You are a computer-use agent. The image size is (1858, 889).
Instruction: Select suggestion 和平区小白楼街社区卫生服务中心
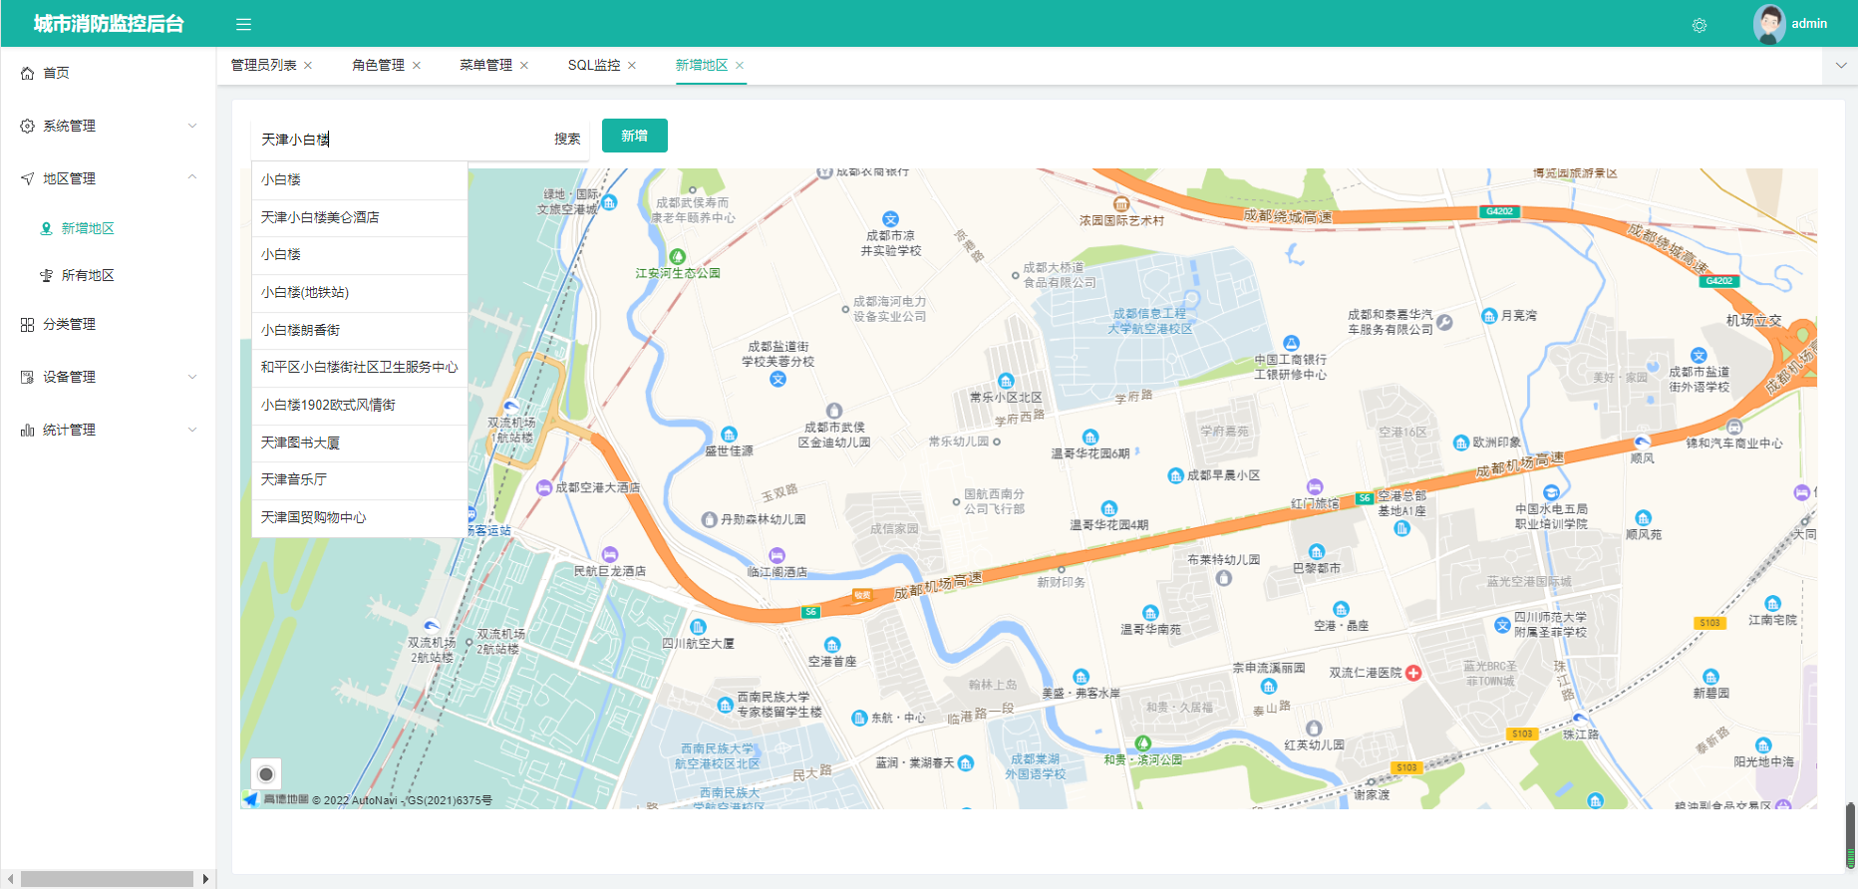tap(360, 367)
